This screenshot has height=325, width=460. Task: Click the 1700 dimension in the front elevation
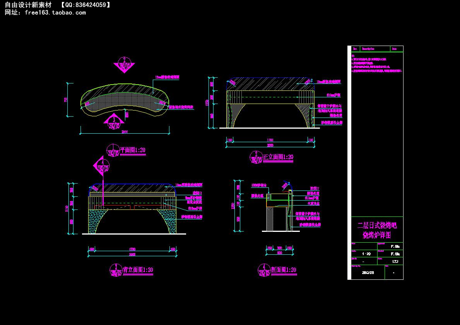pyautogui.click(x=270, y=140)
